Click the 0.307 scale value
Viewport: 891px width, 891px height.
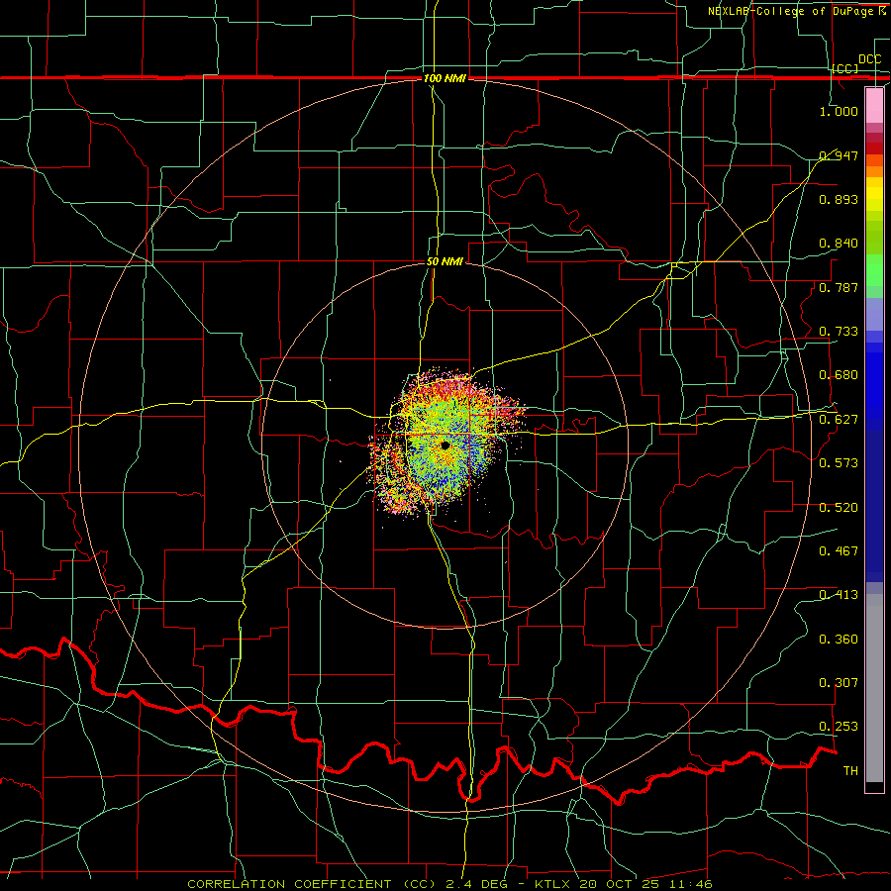point(839,682)
